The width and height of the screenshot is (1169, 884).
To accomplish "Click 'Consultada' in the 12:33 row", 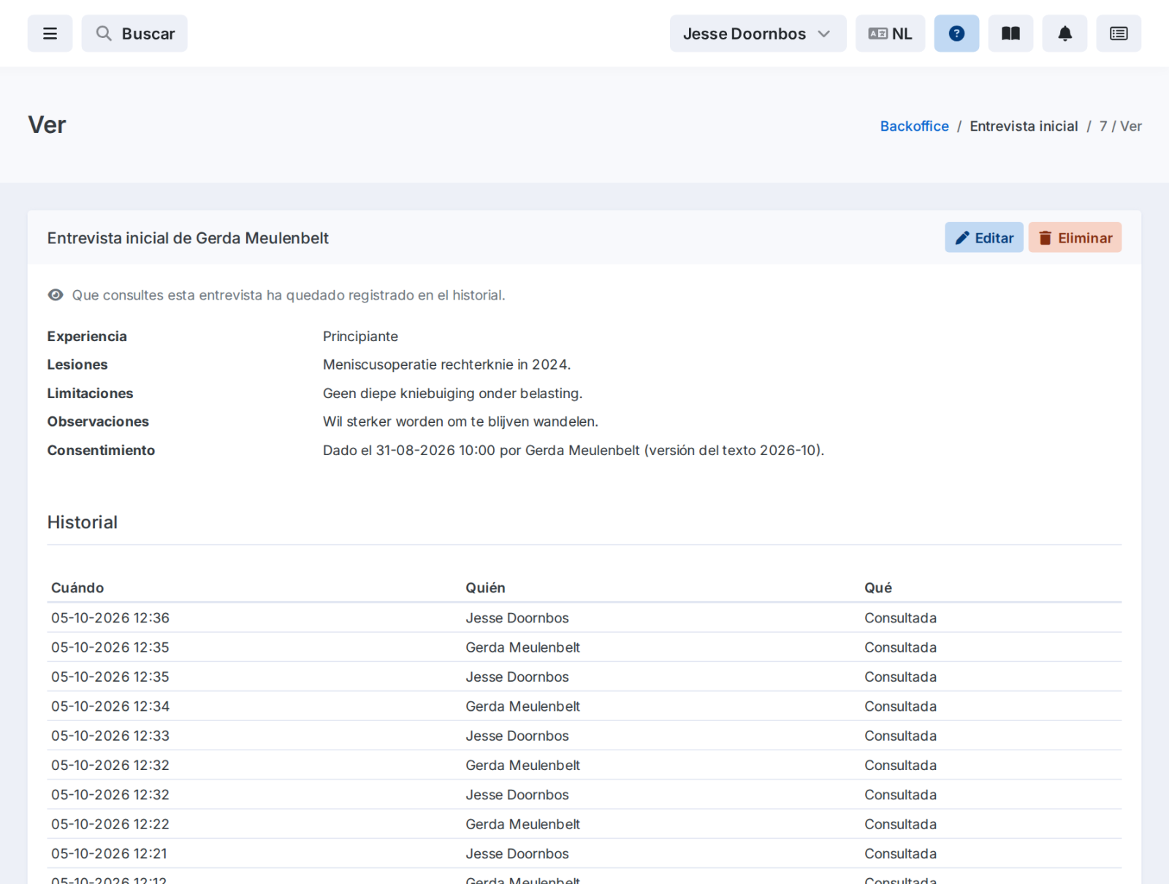I will [x=900, y=736].
